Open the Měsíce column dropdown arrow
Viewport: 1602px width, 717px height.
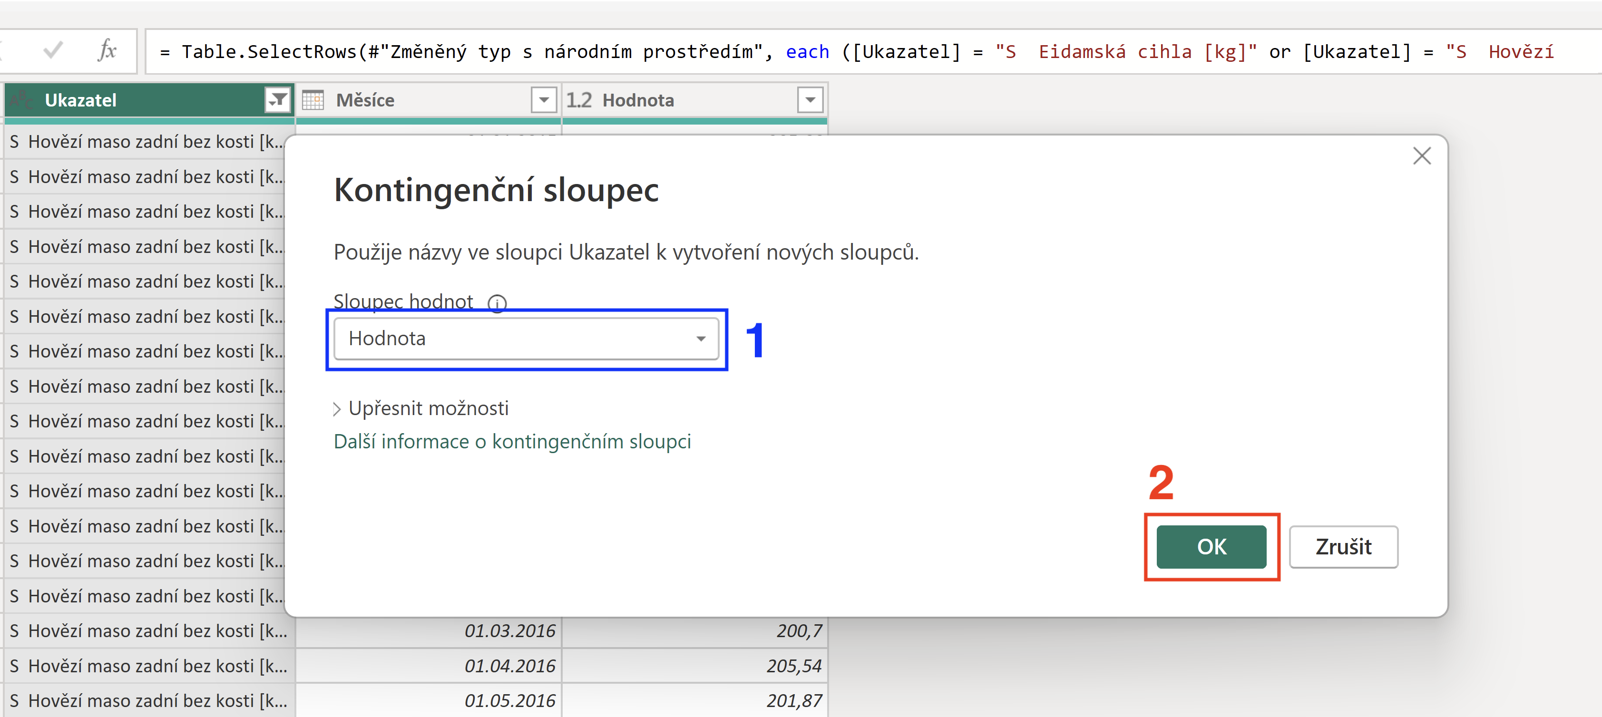click(544, 100)
